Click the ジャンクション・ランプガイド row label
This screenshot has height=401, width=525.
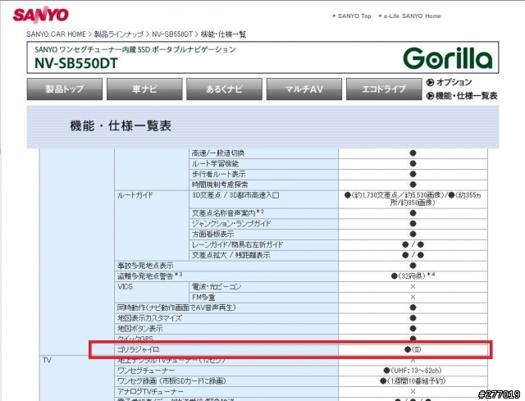coord(231,224)
